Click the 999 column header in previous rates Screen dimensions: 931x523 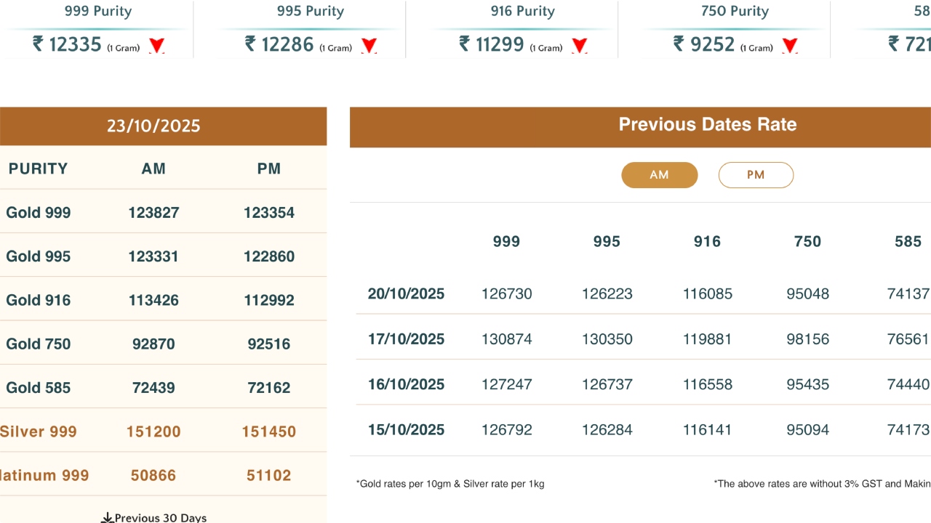[x=506, y=242]
